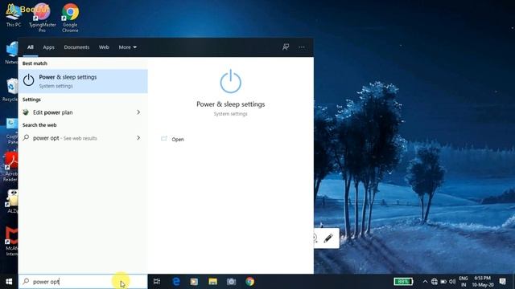
Task: Click the feedback icon in search panel
Action: 286,47
